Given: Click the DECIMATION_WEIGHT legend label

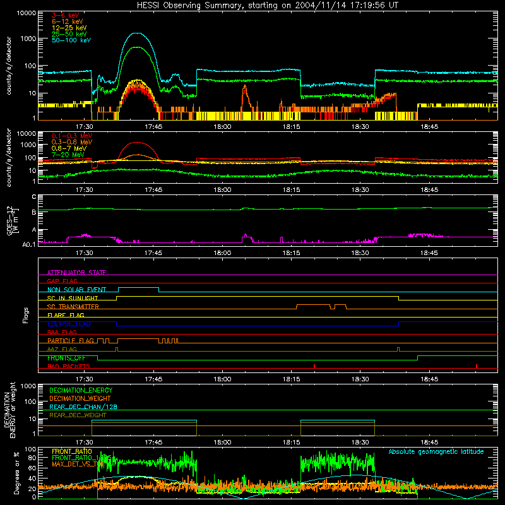Looking at the screenshot, I should coord(80,398).
